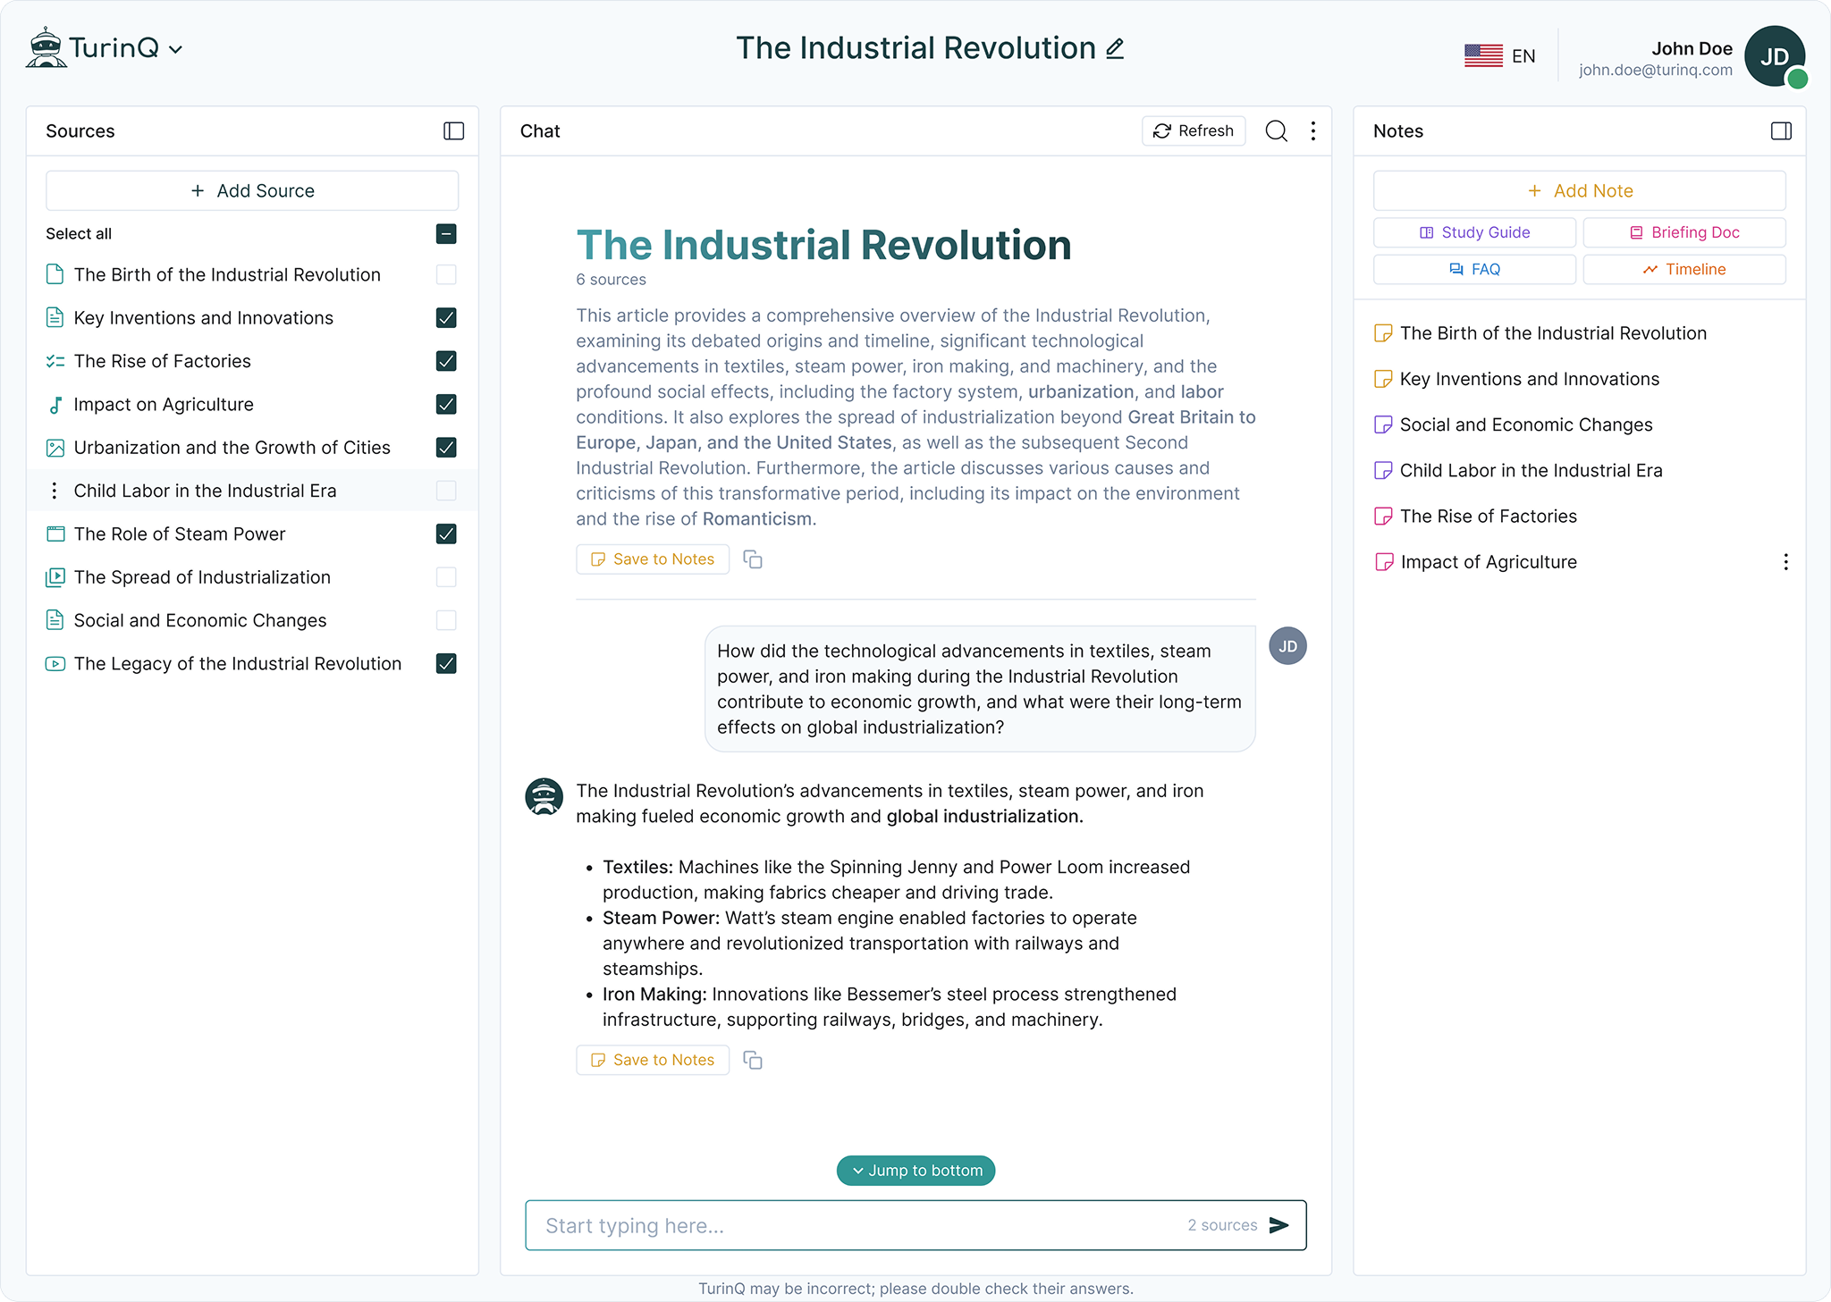Save article summary to Notes
Screen dimensions: 1831x1302
(x=653, y=559)
